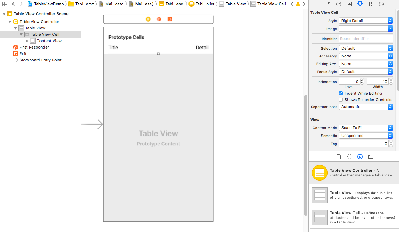This screenshot has height=232, width=399.
Task: Show the Connections inspector
Action: (x=381, y=4)
